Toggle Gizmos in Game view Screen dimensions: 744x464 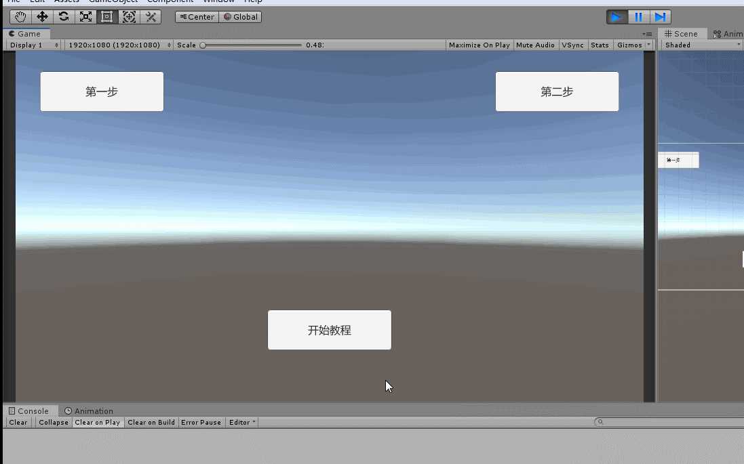629,45
